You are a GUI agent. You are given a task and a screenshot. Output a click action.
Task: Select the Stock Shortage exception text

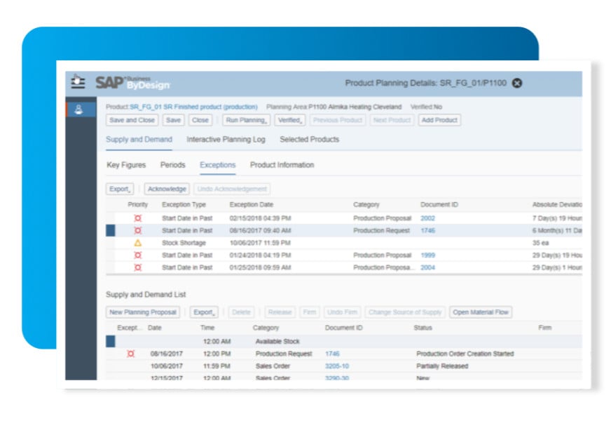coord(184,243)
